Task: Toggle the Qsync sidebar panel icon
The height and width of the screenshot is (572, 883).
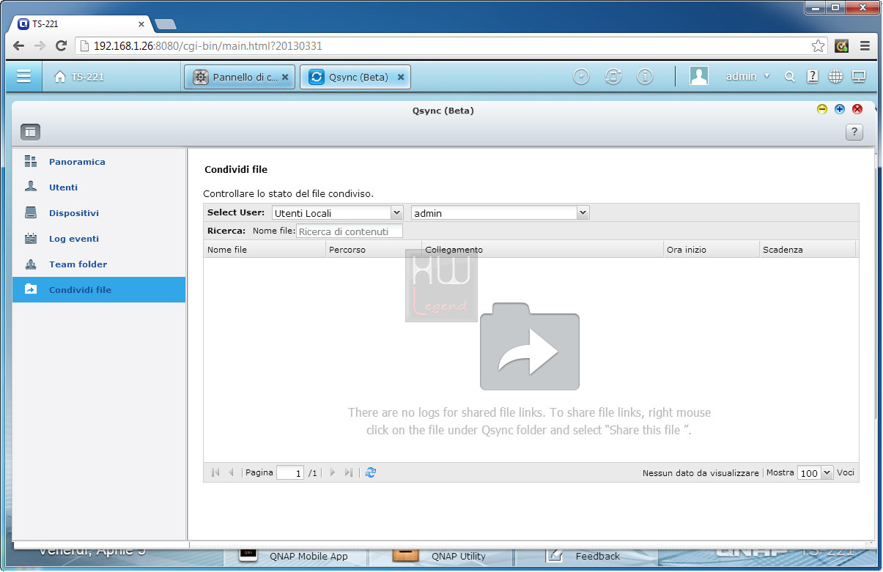Action: tap(30, 132)
